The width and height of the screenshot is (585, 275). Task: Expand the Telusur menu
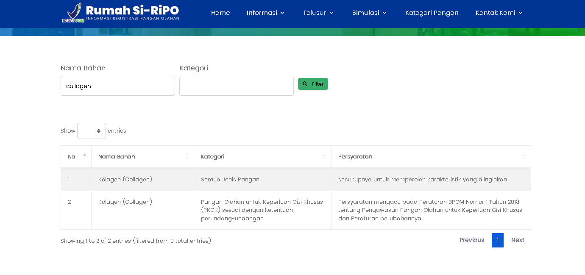[x=318, y=13]
